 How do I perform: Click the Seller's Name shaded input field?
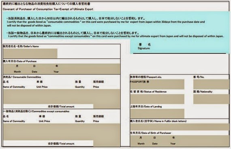[30, 53]
